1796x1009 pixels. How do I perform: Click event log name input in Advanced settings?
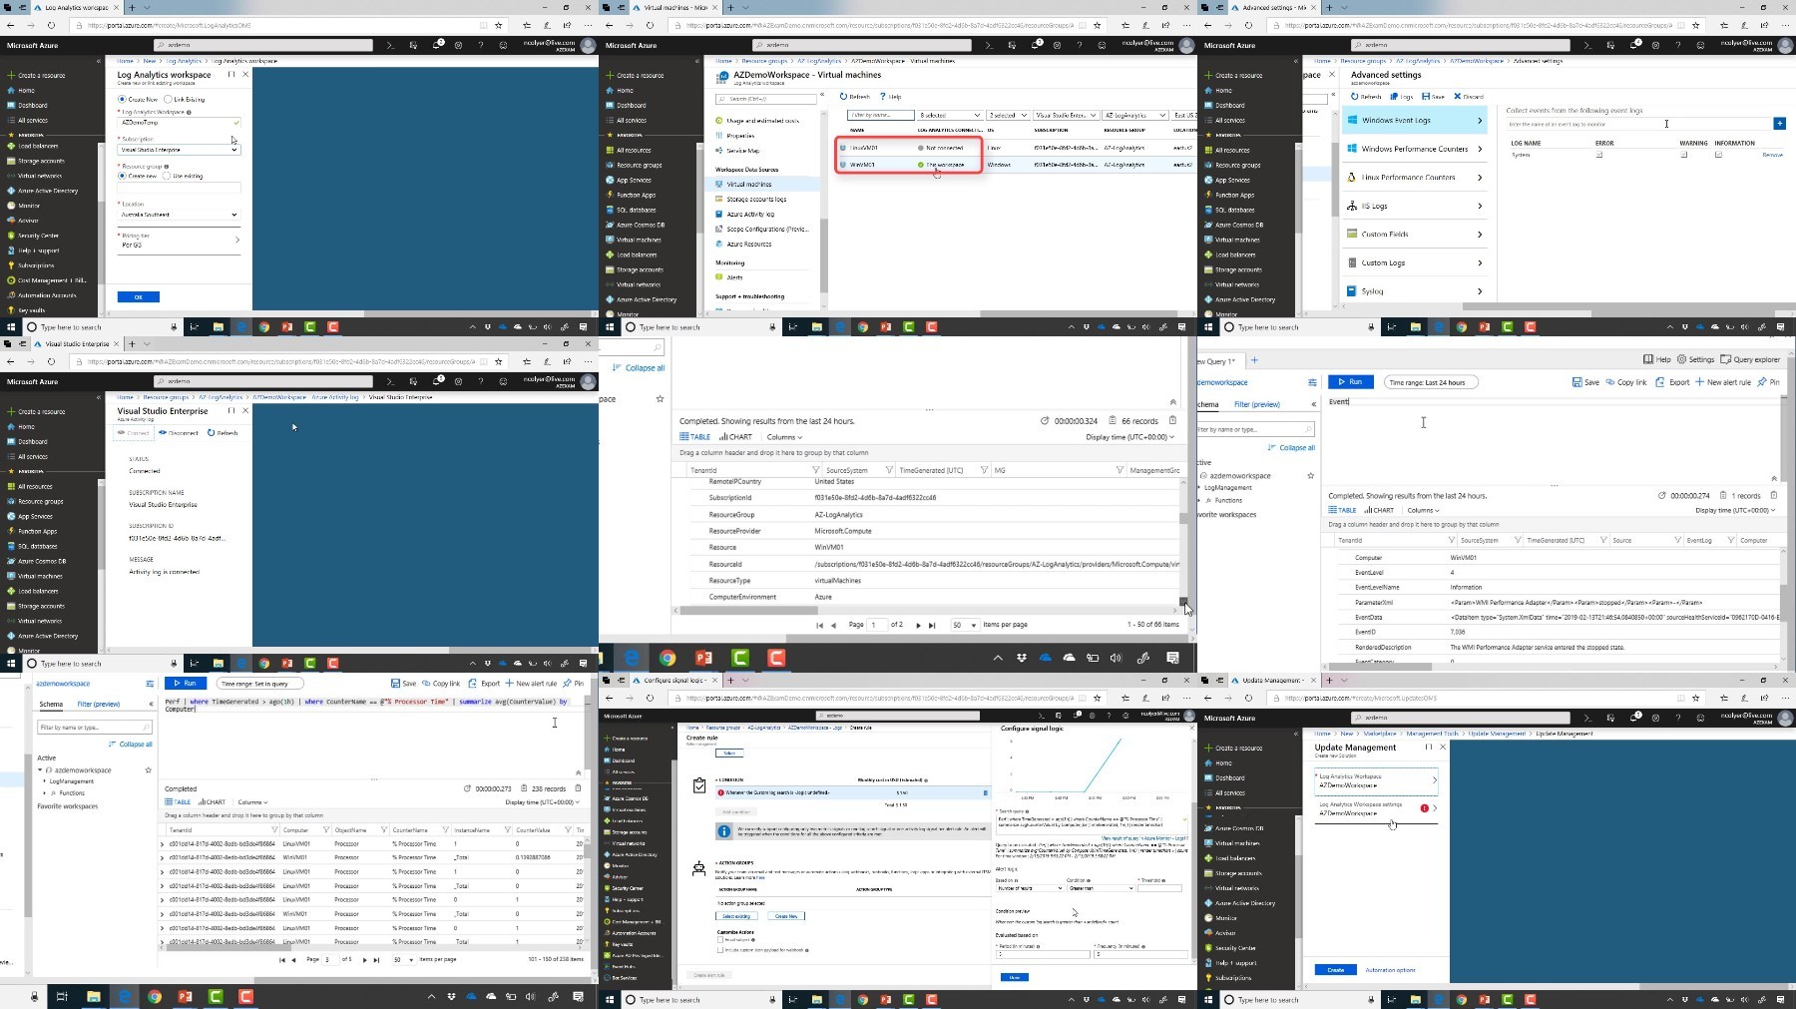pyautogui.click(x=1638, y=124)
